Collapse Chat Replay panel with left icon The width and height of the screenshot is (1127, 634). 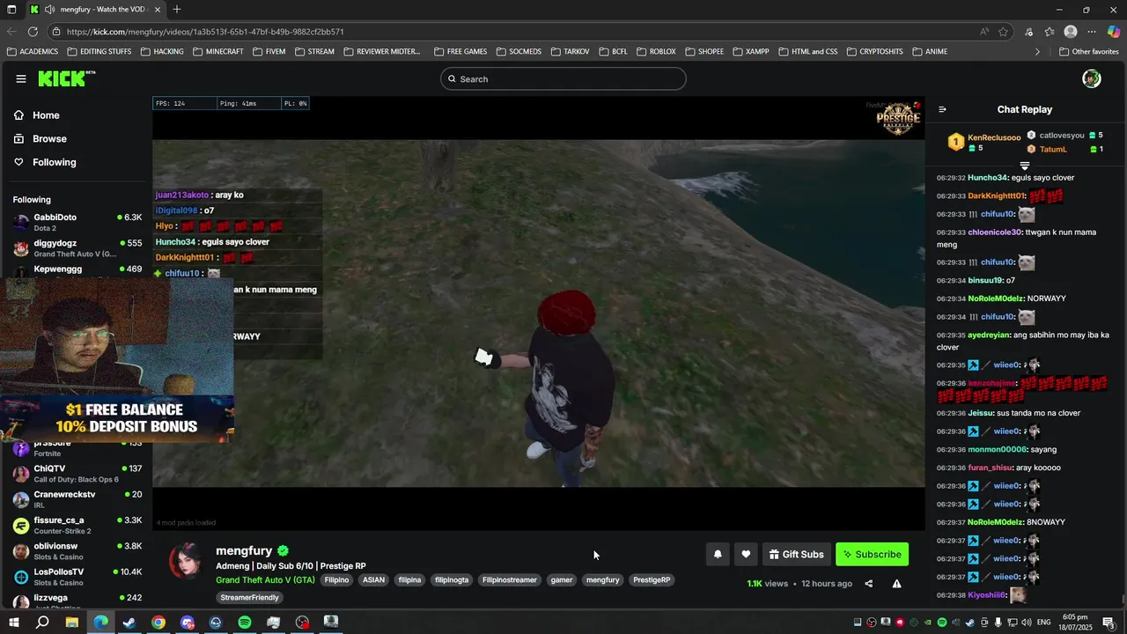pos(942,109)
